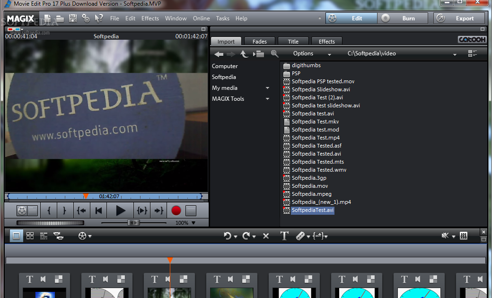
Task: Switch to scene overview mode
Action: 30,236
